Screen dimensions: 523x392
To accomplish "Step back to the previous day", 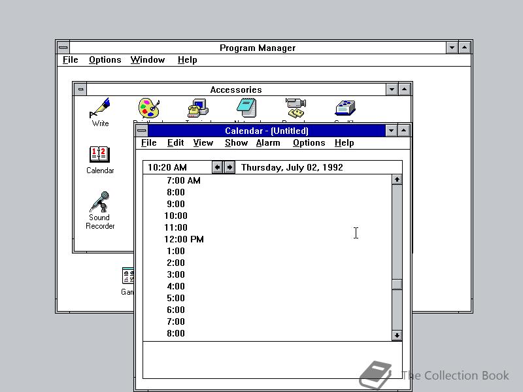I will point(218,167).
